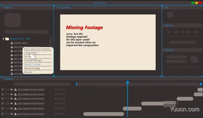The height and width of the screenshot is (118, 203).
Task: Collapse the Movie TO AE - AAF folder
Action: tap(3, 39)
